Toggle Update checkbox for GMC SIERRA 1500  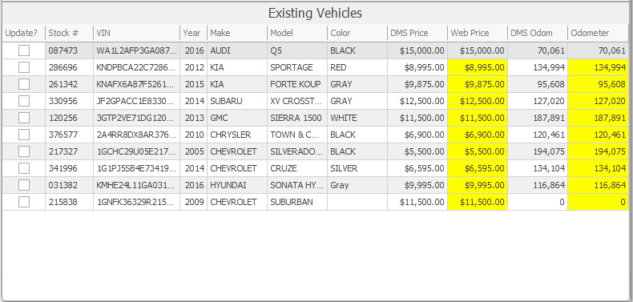24,118
